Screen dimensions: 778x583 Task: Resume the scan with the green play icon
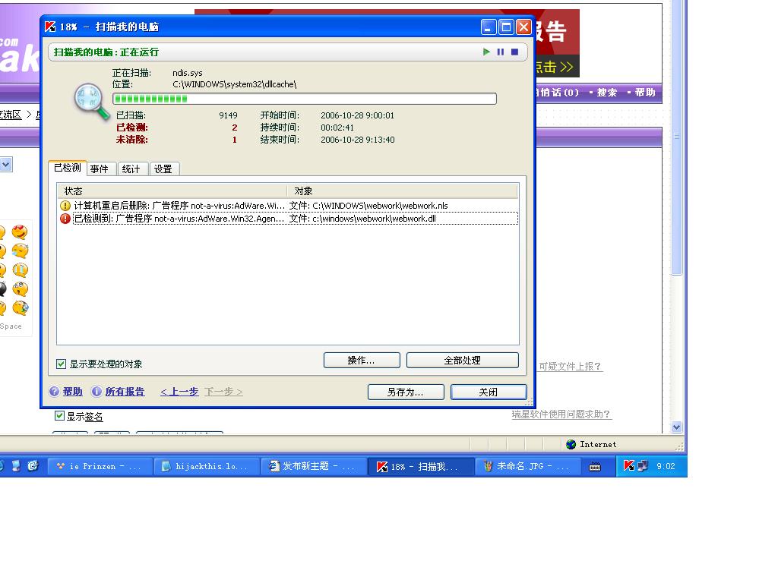[486, 52]
